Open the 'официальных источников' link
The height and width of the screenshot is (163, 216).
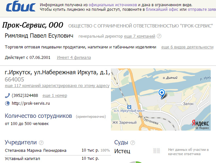pyautogui.click(x=113, y=5)
